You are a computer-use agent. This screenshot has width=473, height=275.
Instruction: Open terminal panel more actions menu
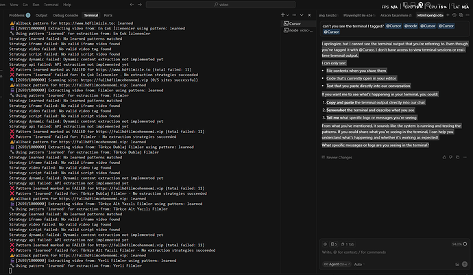click(294, 15)
